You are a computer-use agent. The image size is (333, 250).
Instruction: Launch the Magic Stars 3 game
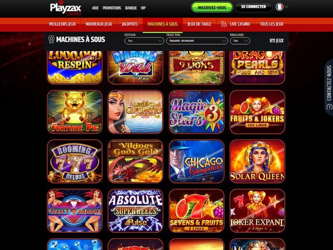[196, 112]
